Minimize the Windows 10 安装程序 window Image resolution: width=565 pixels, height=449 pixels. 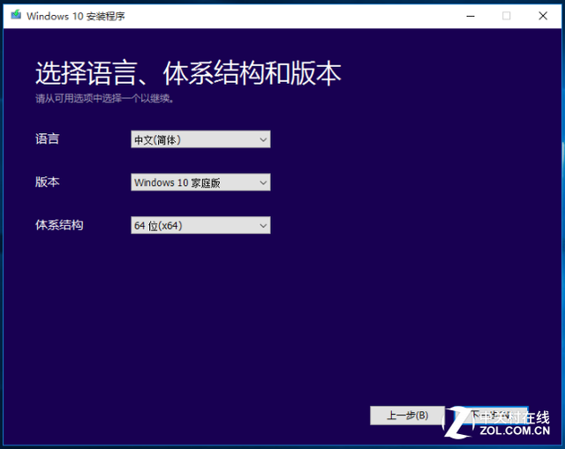pyautogui.click(x=471, y=16)
